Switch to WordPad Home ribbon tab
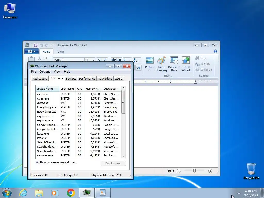The width and height of the screenshot is (264, 198). click(46, 52)
